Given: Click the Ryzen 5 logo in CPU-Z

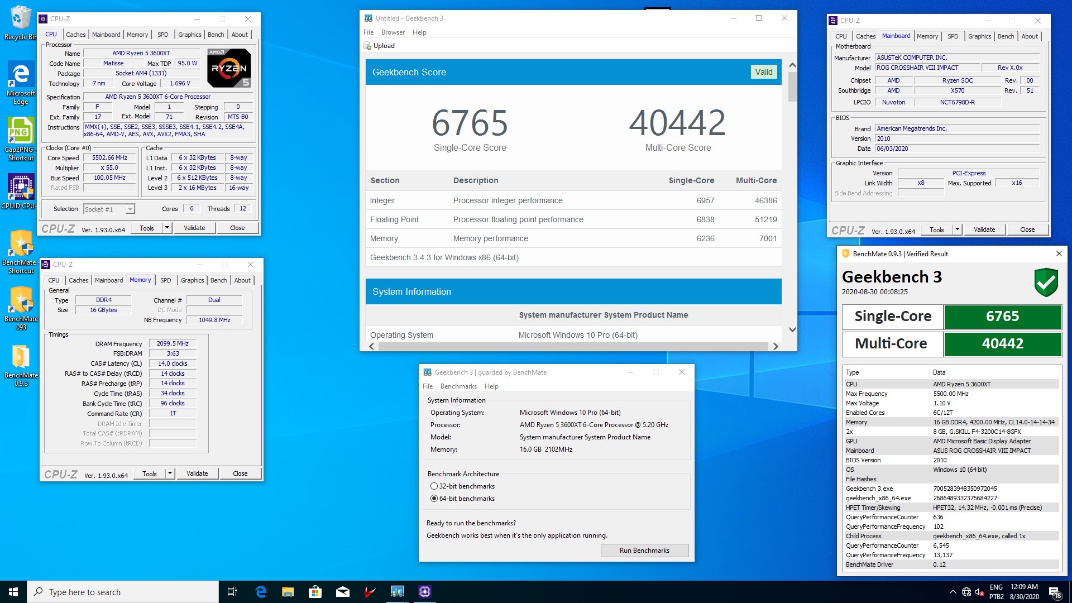Looking at the screenshot, I should pos(229,68).
